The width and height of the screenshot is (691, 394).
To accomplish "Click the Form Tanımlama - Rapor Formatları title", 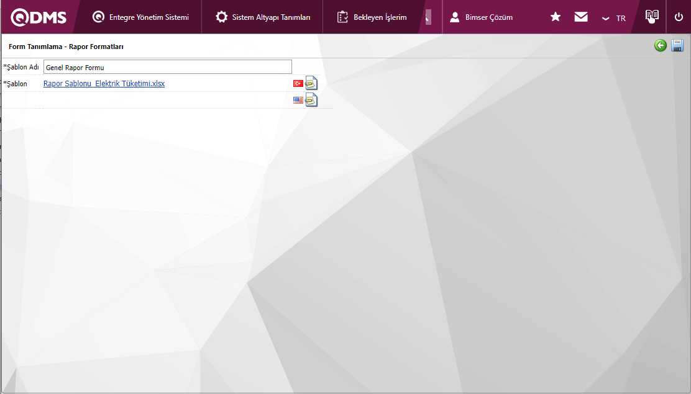I will pos(66,47).
